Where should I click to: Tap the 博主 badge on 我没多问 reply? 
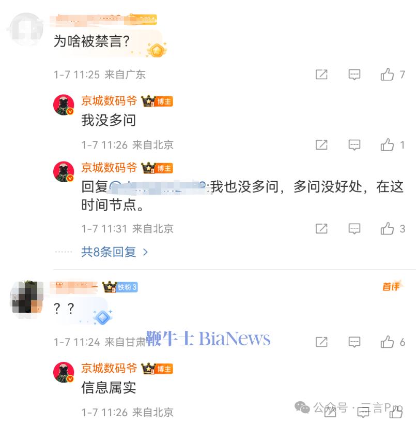164,101
